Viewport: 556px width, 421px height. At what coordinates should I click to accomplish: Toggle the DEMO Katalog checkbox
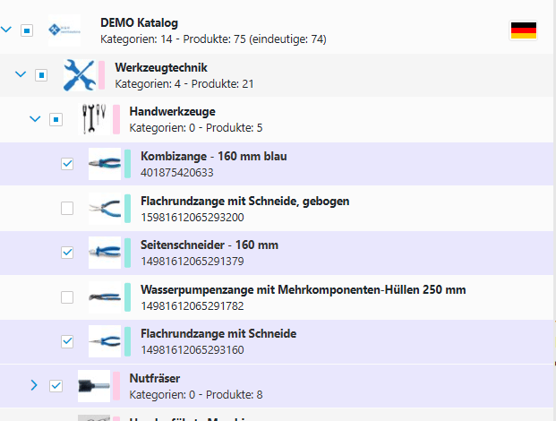coord(27,30)
